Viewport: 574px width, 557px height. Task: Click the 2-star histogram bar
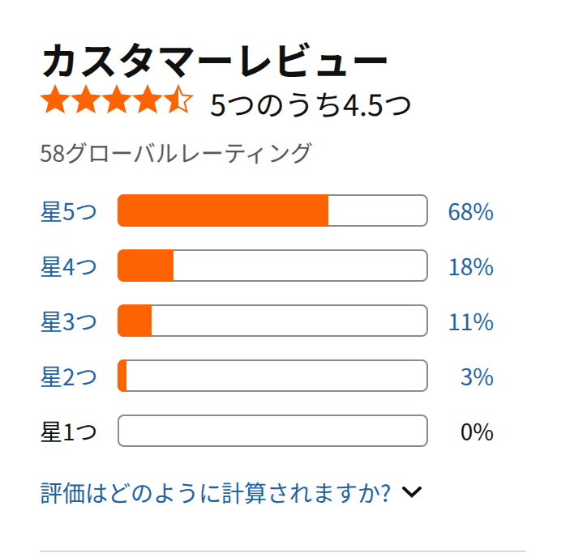click(x=272, y=376)
